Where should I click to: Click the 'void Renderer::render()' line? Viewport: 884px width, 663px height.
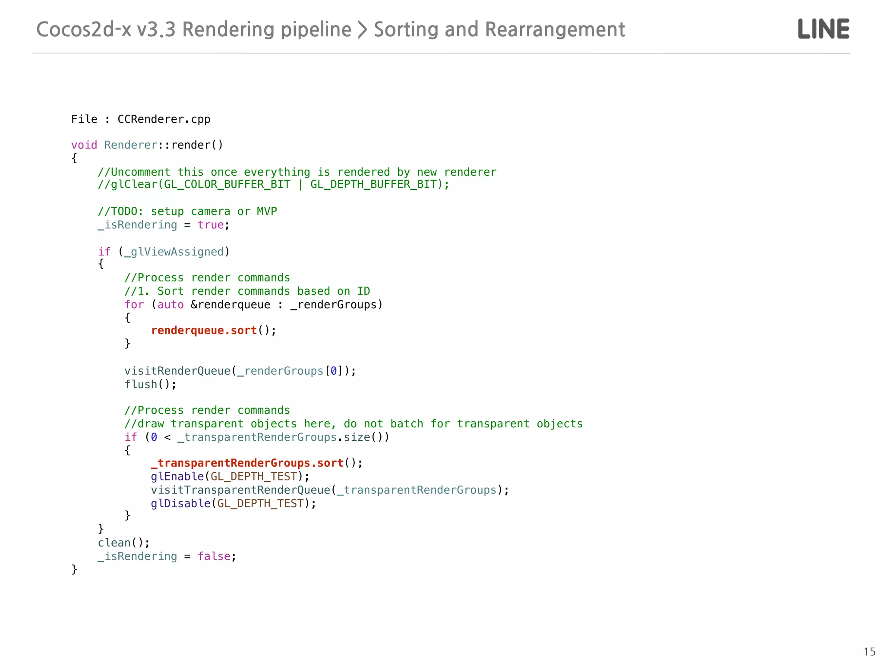coord(147,145)
